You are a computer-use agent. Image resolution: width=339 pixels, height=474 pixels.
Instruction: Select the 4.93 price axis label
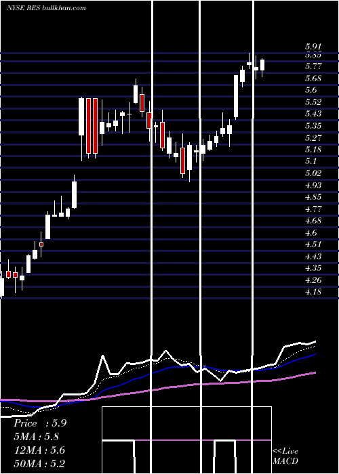tap(313, 186)
